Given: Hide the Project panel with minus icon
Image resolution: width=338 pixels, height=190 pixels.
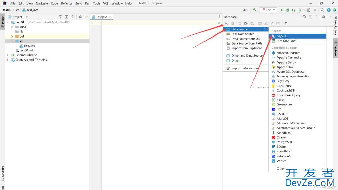Looking at the screenshot, I should tap(86, 17).
